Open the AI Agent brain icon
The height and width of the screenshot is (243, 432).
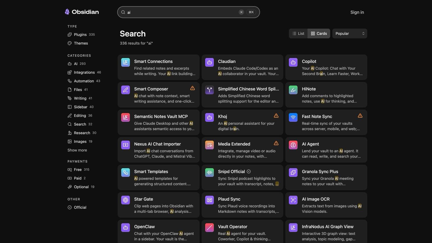293,145
